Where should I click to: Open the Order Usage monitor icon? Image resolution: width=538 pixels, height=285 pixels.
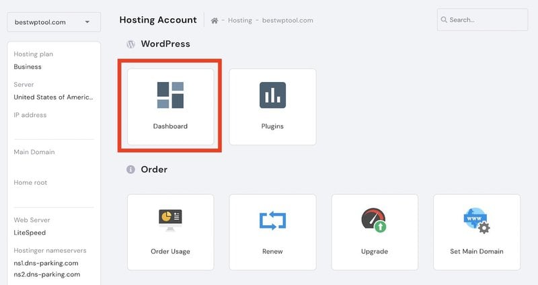[x=170, y=220]
